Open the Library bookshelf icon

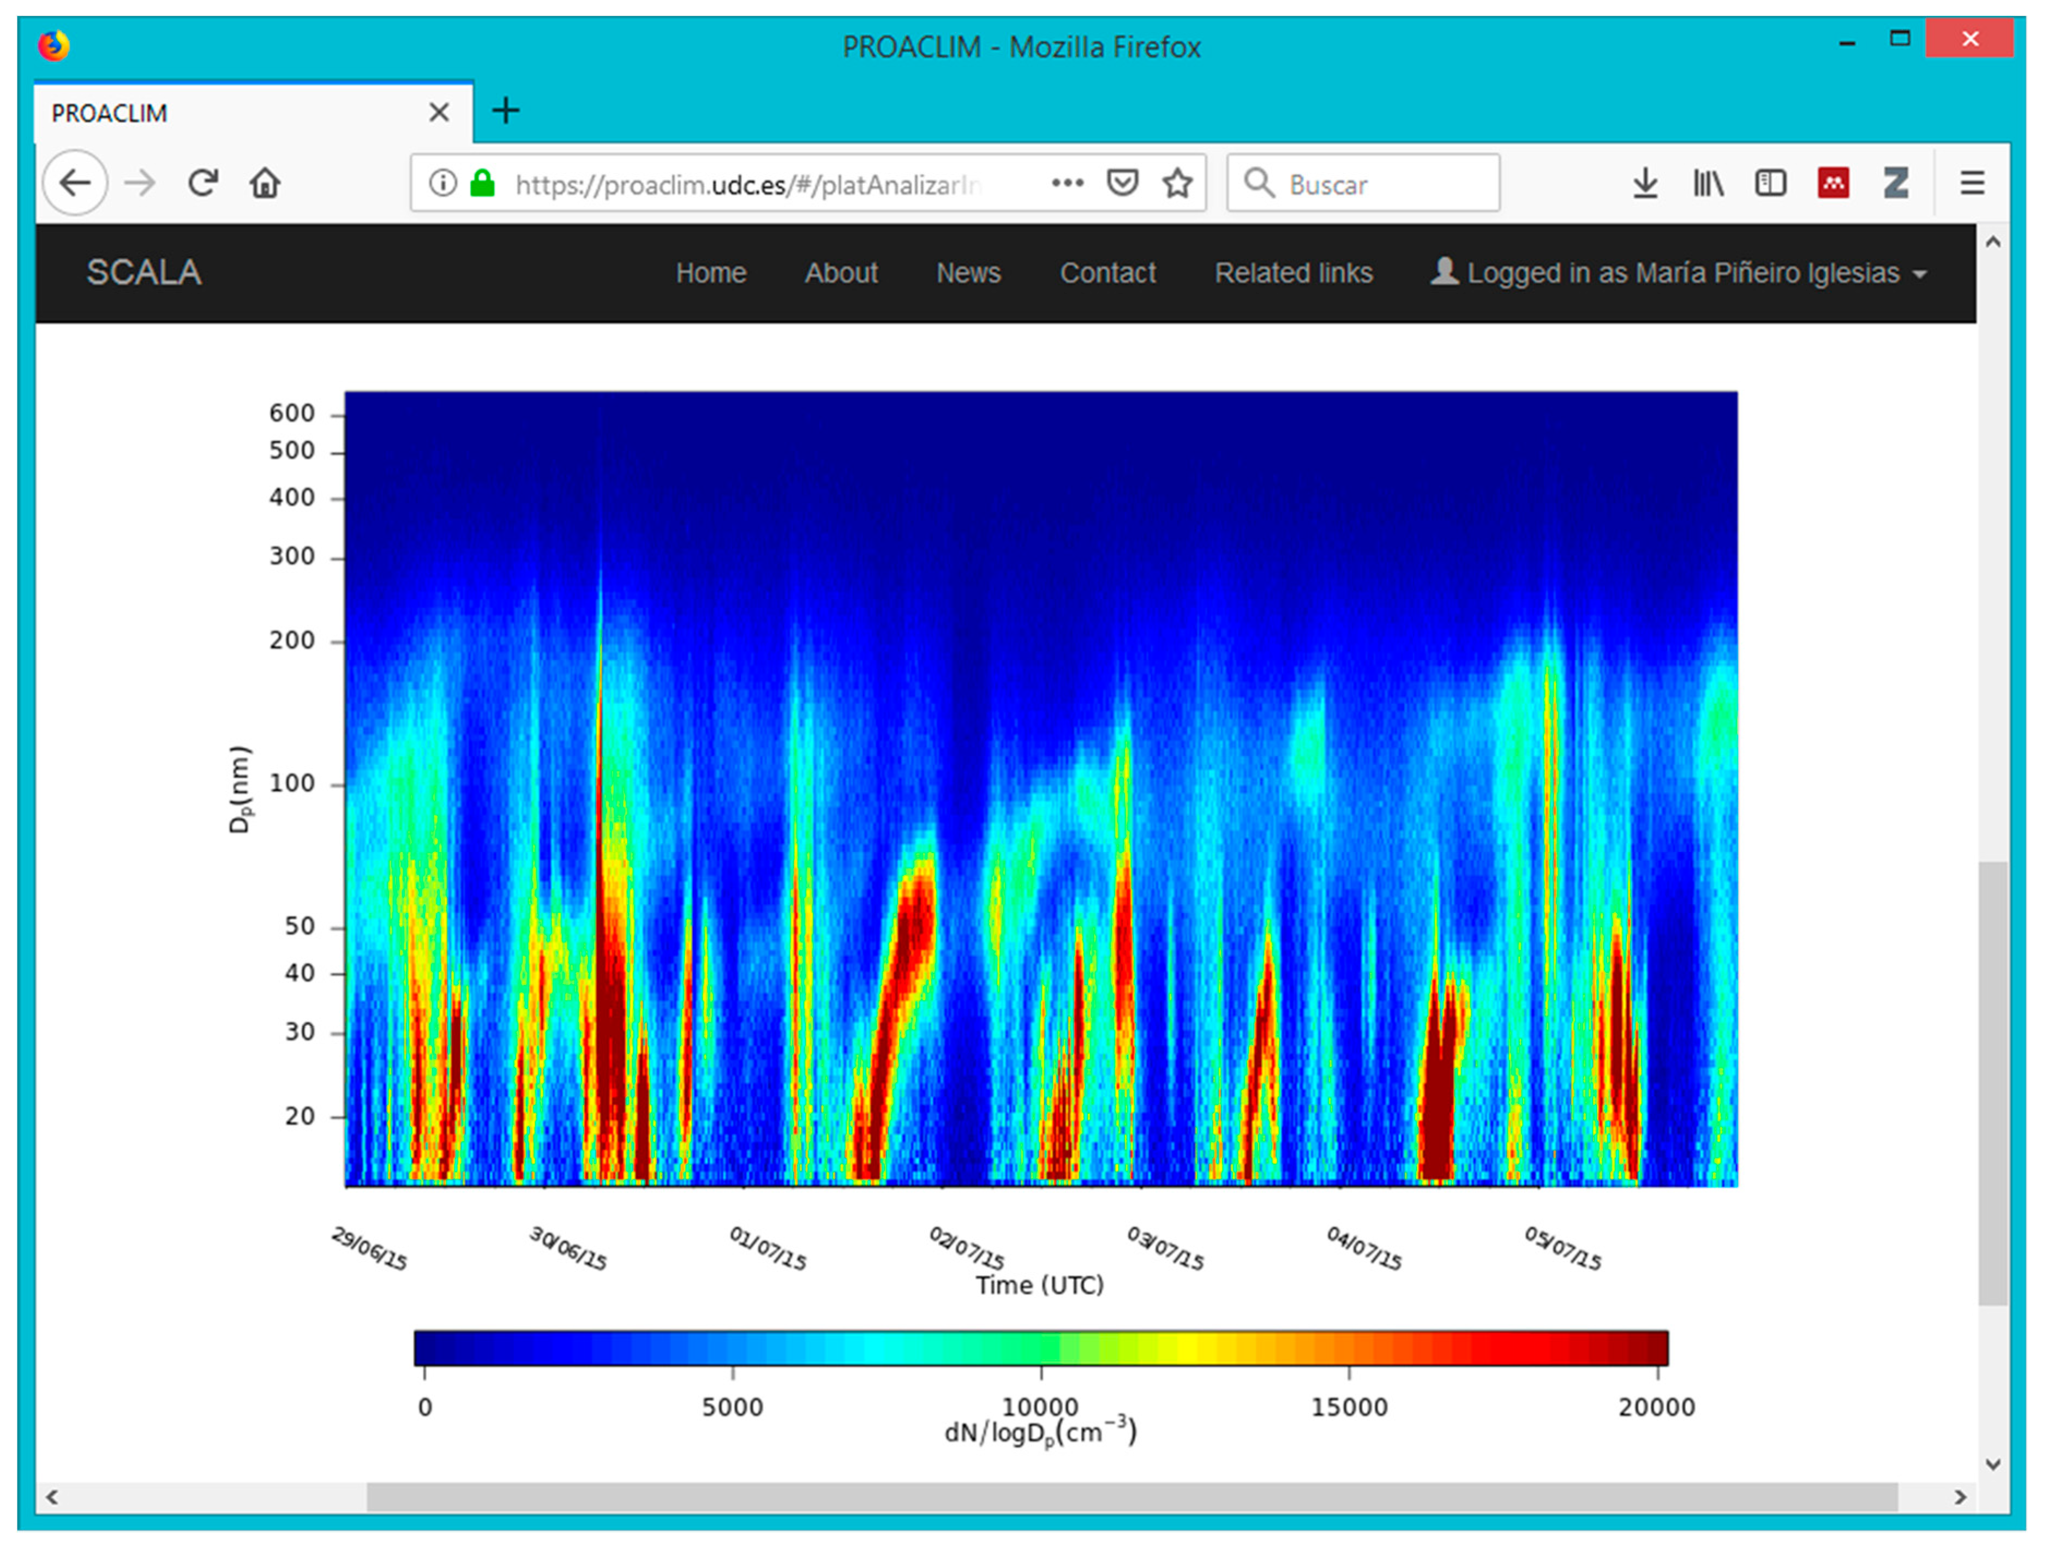[x=1707, y=183]
